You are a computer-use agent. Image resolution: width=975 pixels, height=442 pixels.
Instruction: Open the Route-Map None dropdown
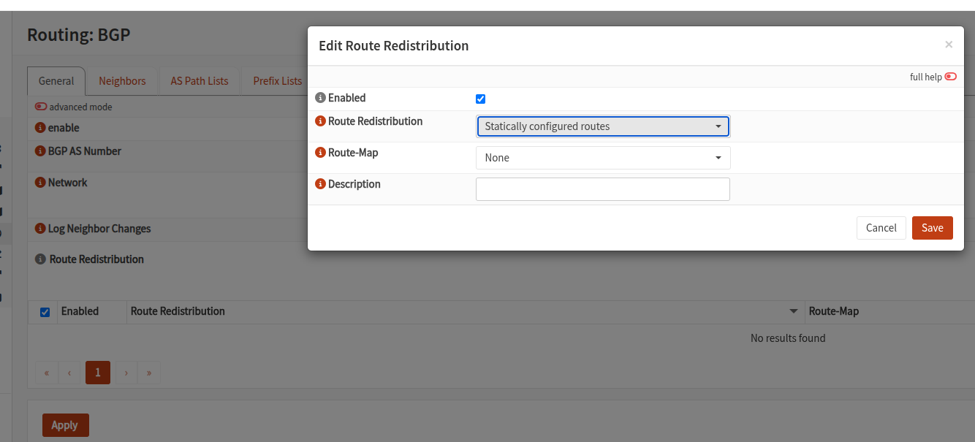pyautogui.click(x=603, y=158)
